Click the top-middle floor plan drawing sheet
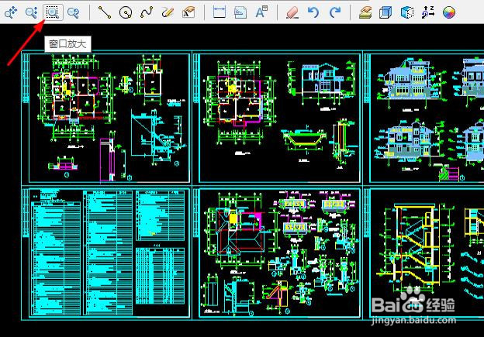The width and height of the screenshot is (484, 337). (x=277, y=118)
